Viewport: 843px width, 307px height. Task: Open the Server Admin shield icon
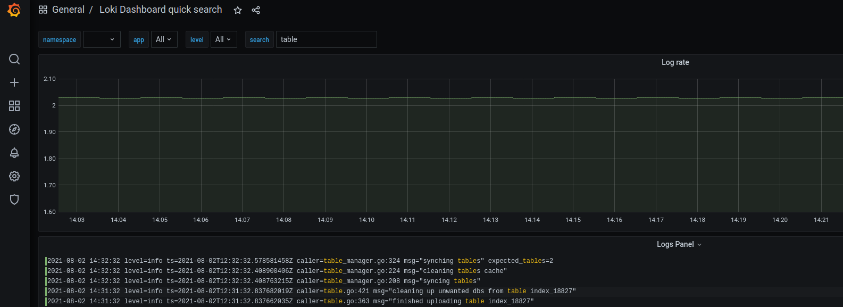14,200
